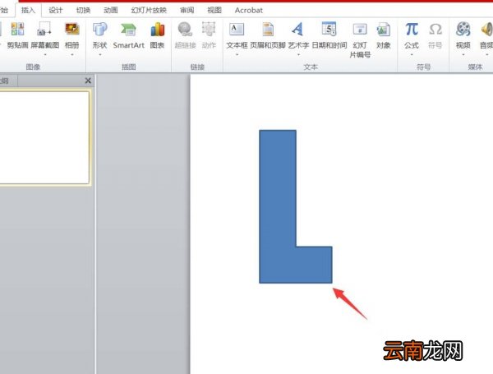493x374 pixels.
Task: Expand the WordArt (艺术字) dropdown arrow
Action: point(298,55)
